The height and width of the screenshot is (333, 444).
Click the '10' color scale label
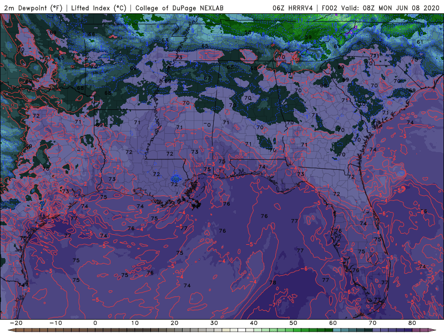point(135,323)
